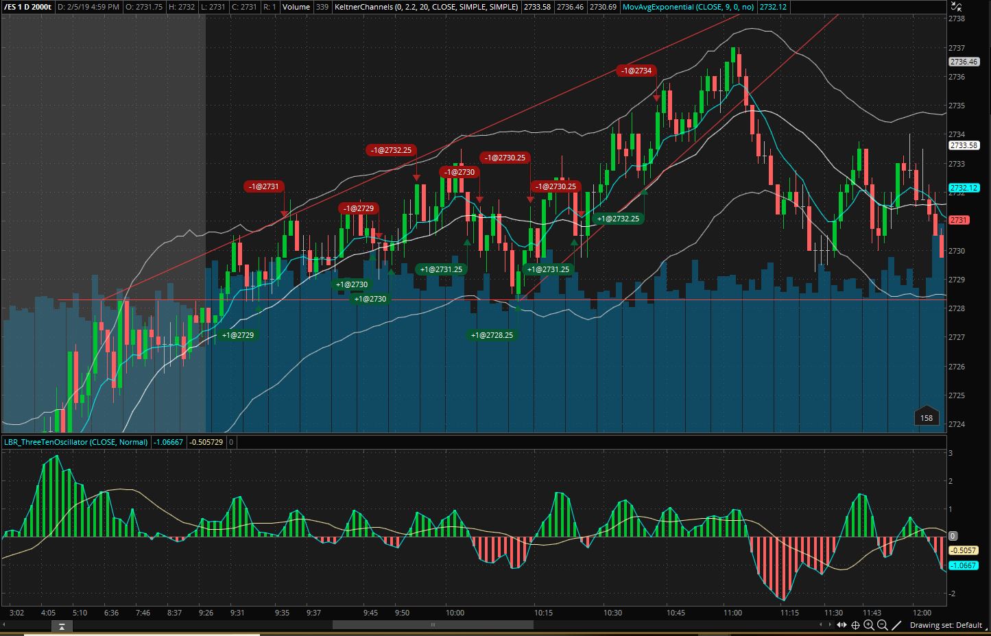Click the 11:00 time axis label
Viewport: 991px width, 636px height.
[732, 613]
